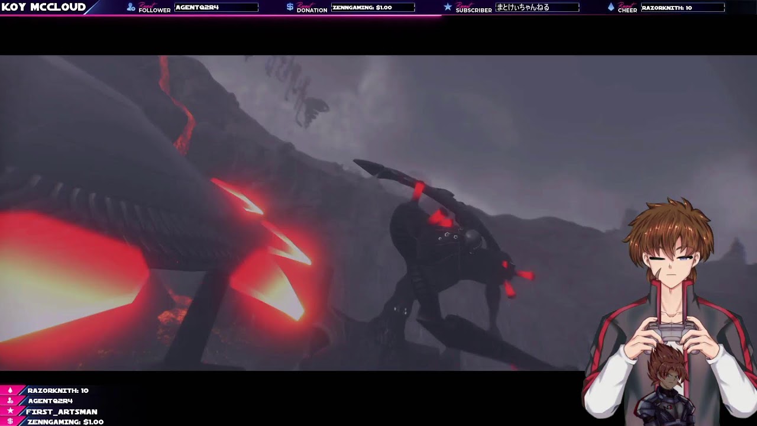Viewport: 757px width, 426px height.
Task: Click the follower person icon in top bar
Action: [131, 7]
